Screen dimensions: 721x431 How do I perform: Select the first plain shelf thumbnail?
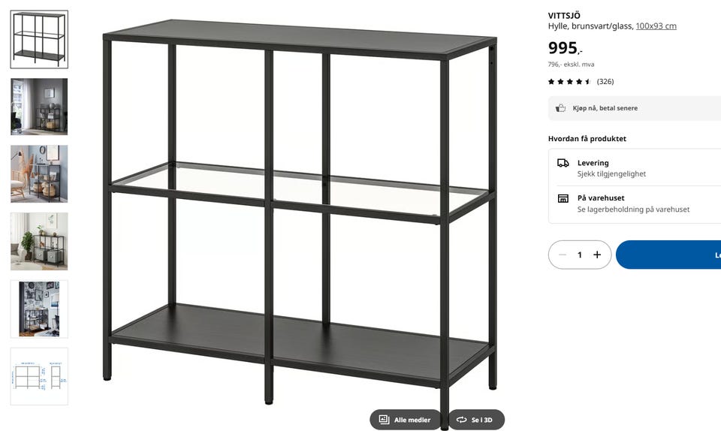click(x=39, y=40)
